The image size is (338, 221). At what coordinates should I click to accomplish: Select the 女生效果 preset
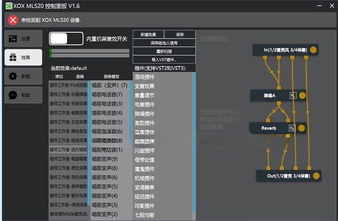[x=68, y=122]
